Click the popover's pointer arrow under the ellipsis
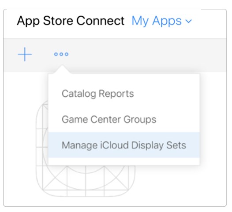 [62, 69]
